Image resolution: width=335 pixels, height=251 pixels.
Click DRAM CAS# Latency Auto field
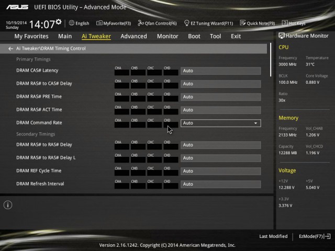(x=221, y=71)
